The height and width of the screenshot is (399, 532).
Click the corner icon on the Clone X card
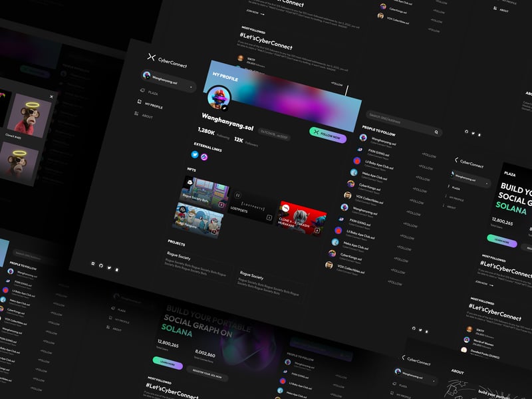point(317,230)
